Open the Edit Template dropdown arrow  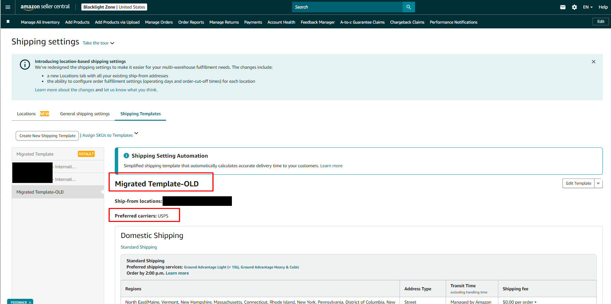click(x=598, y=183)
